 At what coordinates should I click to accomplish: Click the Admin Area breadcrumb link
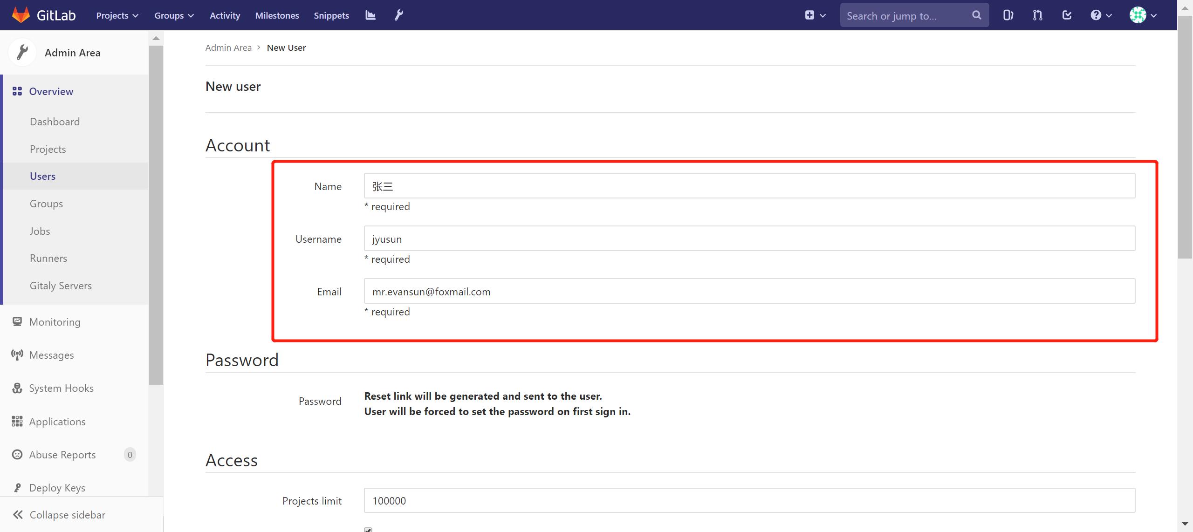coord(228,48)
